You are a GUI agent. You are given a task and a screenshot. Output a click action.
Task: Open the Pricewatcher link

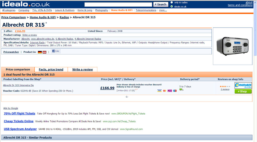(11, 52)
